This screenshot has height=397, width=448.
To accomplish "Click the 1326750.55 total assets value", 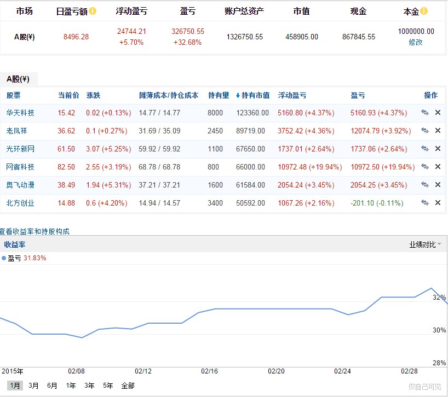I will click(245, 37).
